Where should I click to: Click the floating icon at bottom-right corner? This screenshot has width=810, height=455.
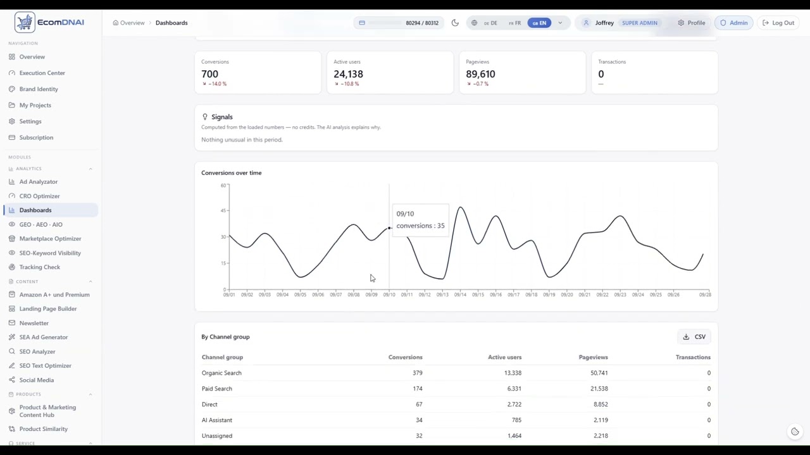[x=795, y=432]
